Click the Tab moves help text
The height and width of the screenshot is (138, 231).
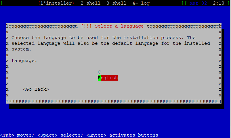[x=17, y=135]
